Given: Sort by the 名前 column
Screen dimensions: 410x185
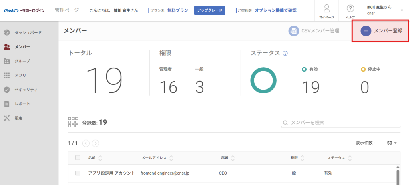Looking at the screenshot, I should point(100,158).
